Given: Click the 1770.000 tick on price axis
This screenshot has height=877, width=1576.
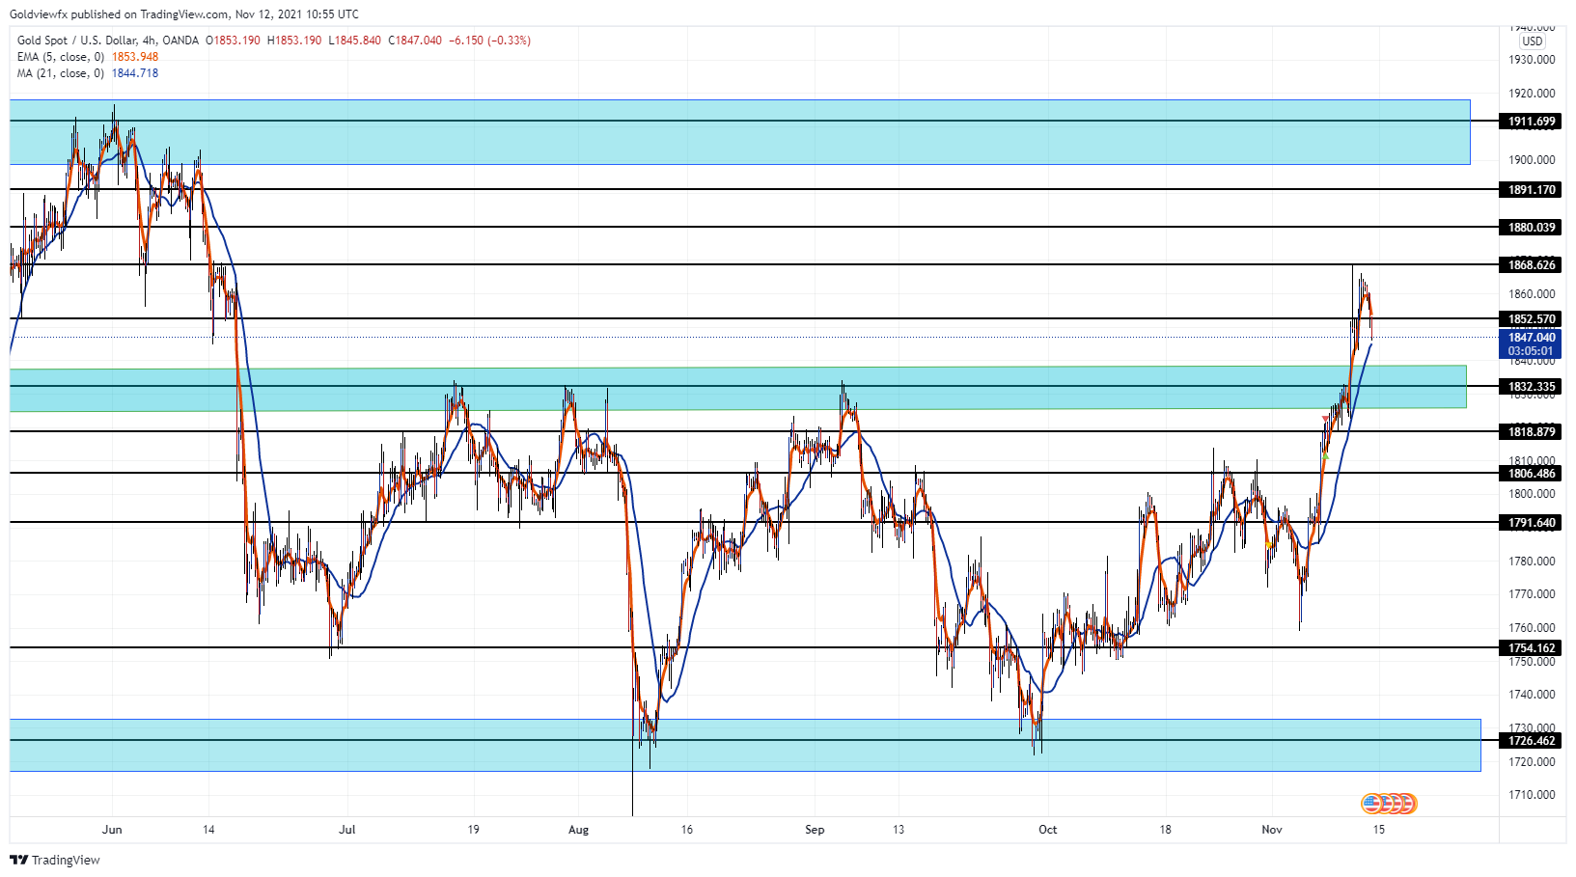Looking at the screenshot, I should (x=1533, y=594).
